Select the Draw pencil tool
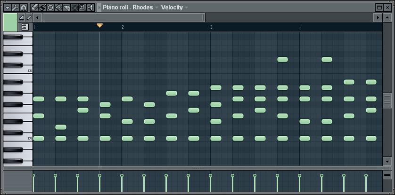This screenshot has width=395, height=195. point(34,8)
